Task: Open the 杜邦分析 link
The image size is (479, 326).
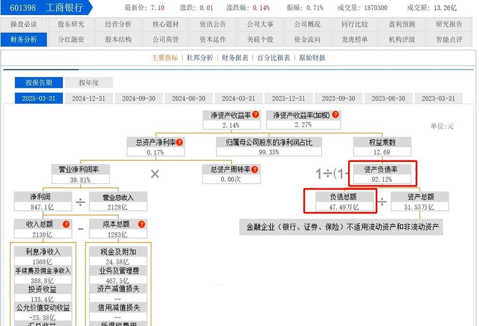Action: 200,58
